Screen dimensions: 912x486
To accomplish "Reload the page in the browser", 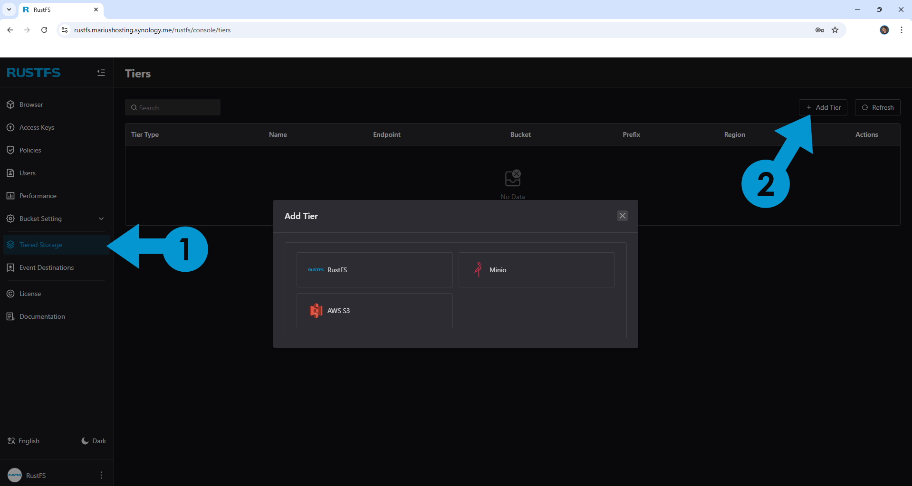I will click(44, 30).
